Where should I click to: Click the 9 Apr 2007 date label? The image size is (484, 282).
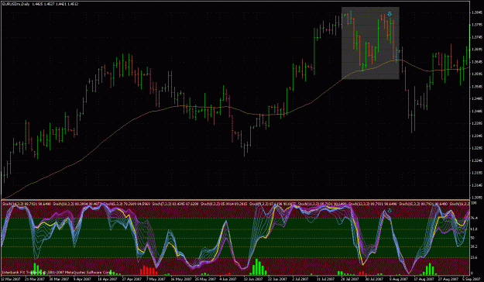[83, 279]
